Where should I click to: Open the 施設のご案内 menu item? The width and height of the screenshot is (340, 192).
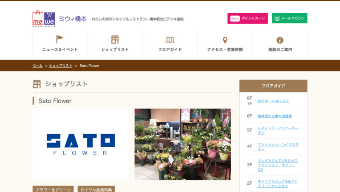click(x=280, y=49)
